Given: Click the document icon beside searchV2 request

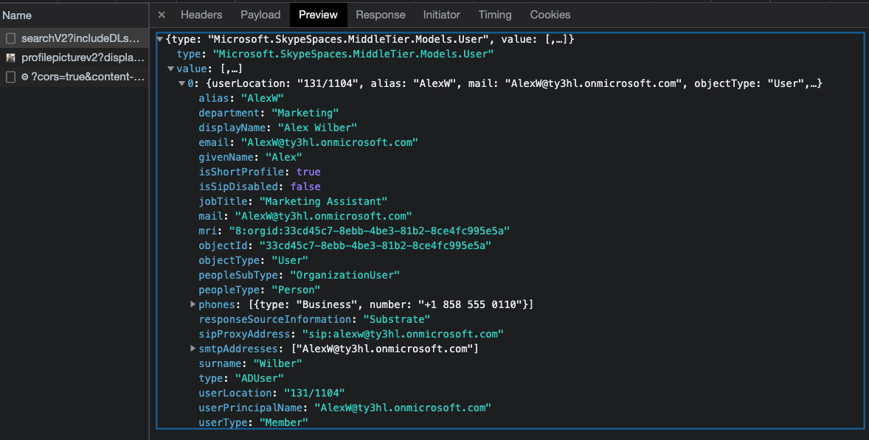Looking at the screenshot, I should [x=10, y=38].
